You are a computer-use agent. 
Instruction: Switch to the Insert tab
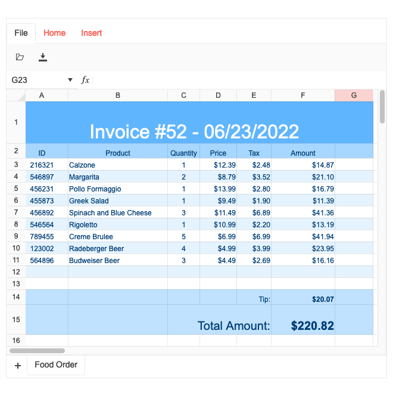[92, 33]
